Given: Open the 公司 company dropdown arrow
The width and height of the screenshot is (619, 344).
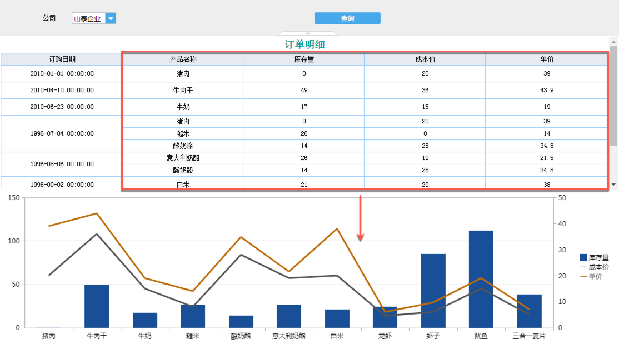Looking at the screenshot, I should tap(111, 18).
